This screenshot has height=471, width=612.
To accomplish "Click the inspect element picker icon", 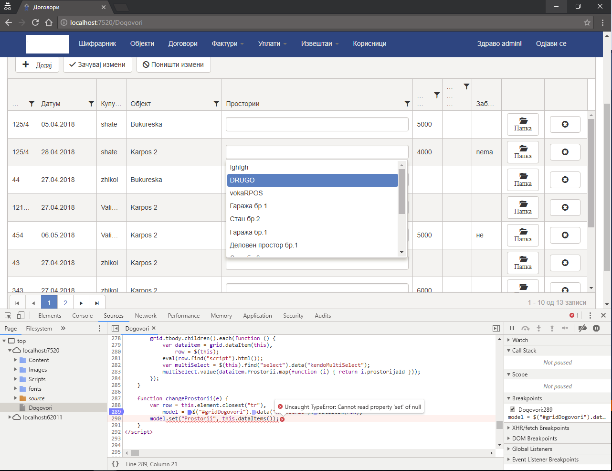I will coord(8,316).
